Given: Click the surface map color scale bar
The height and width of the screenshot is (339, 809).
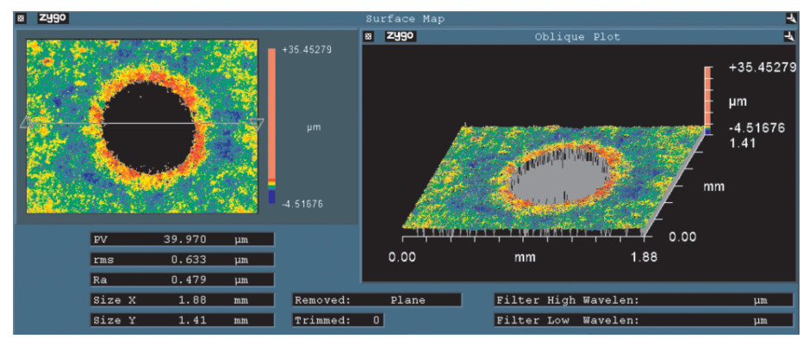Looking at the screenshot, I should [x=272, y=126].
